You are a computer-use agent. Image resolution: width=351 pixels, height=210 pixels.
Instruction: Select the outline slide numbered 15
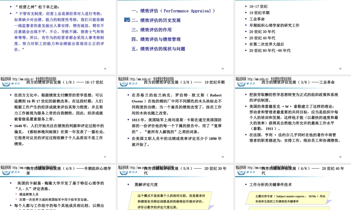pos(175,37)
